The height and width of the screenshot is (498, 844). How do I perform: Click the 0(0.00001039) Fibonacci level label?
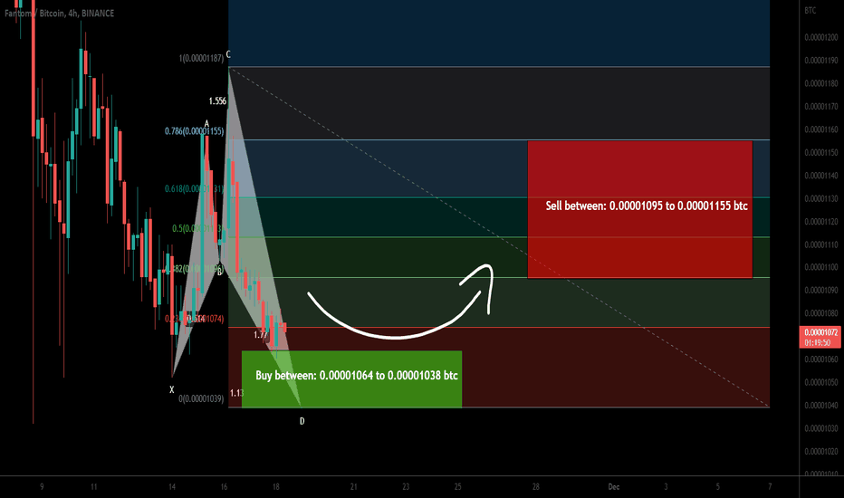click(x=201, y=399)
